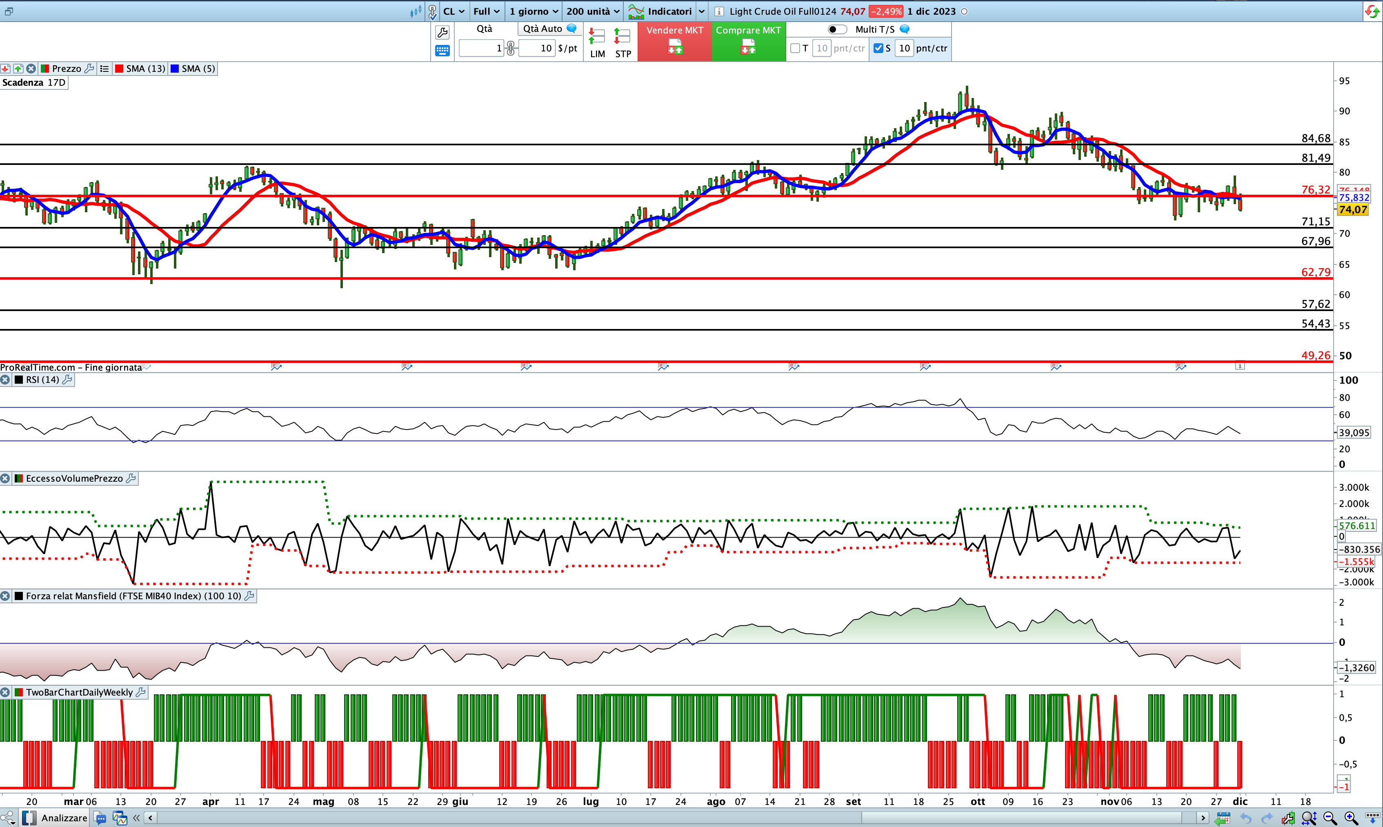The width and height of the screenshot is (1383, 827).
Task: Open the 200 unità dropdown
Action: tap(593, 11)
